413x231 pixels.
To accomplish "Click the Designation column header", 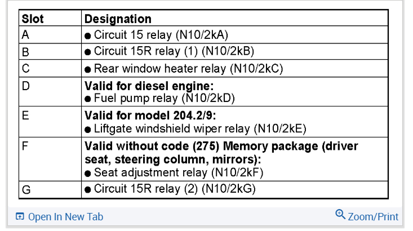I will [118, 19].
